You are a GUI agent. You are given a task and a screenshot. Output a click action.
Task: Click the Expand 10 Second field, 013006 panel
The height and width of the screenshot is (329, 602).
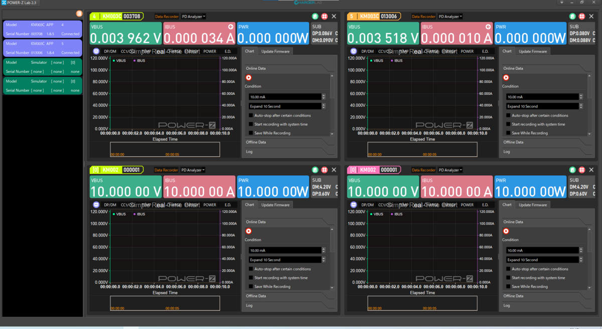tap(542, 106)
